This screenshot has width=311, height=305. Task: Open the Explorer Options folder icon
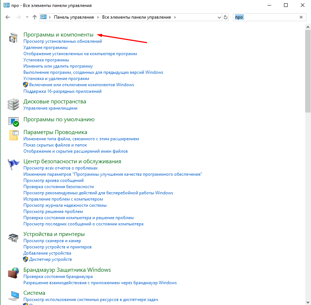[x=14, y=135]
